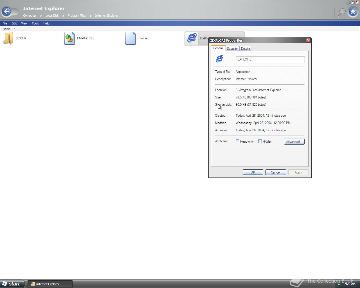Toggle the Hidden attribute checkbox
Image resolution: width=360 pixels, height=288 pixels.
pyautogui.click(x=260, y=141)
